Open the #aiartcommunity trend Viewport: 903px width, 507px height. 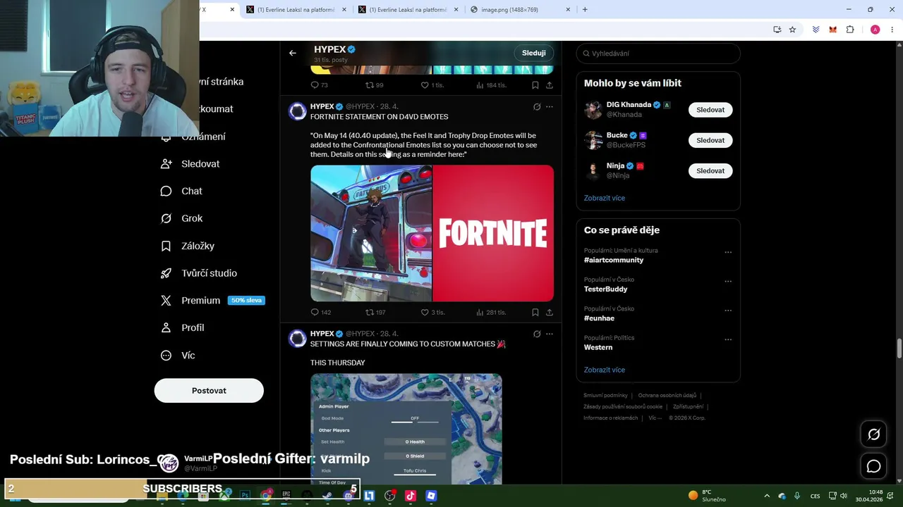click(614, 260)
